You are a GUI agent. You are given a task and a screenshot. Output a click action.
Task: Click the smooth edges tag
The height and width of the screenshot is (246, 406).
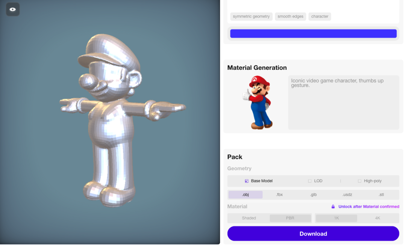pyautogui.click(x=290, y=17)
